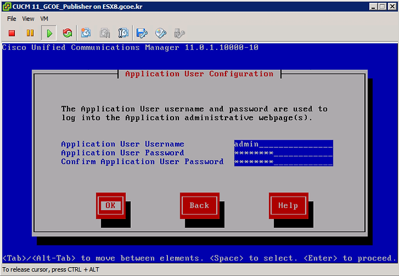399x276 pixels.
Task: Click the 'Confirm Application User Password' label
Action: [142, 162]
